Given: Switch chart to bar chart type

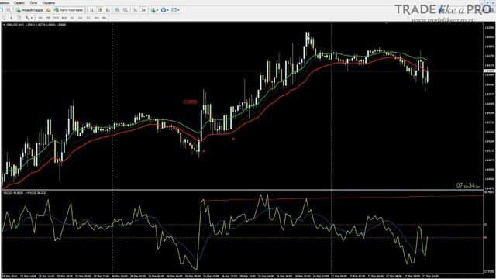Looking at the screenshot, I should tap(92, 10).
